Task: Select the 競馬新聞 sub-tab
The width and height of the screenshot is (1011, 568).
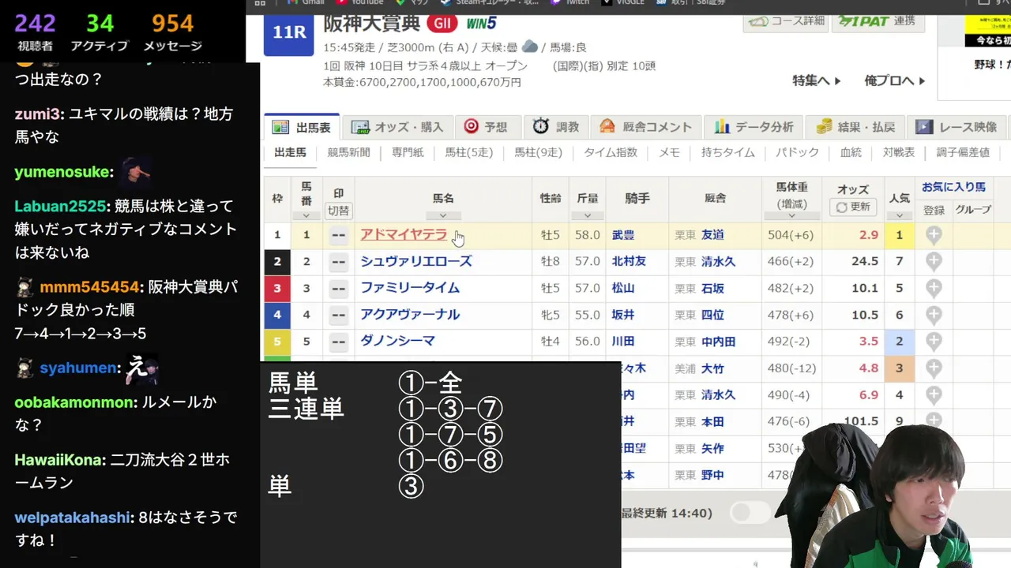Action: (x=348, y=152)
